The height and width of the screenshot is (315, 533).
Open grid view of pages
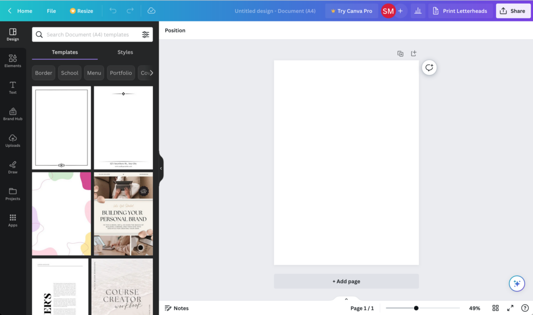[496, 308]
